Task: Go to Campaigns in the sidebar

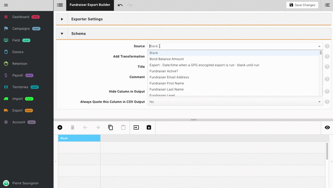Action: 21,29
